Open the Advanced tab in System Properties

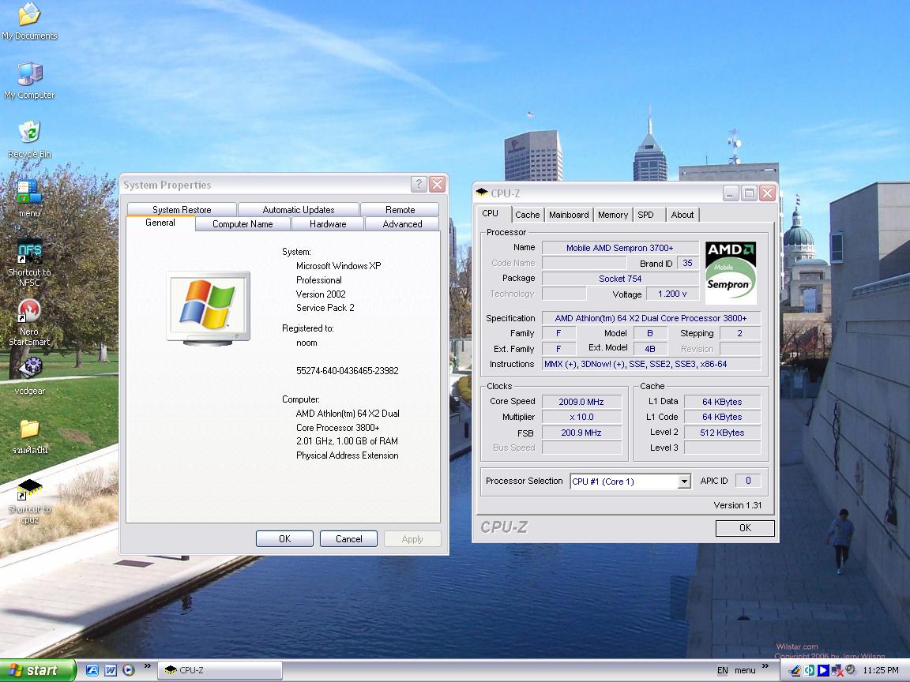pos(402,224)
